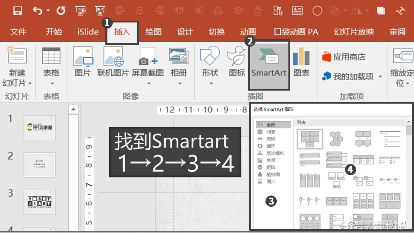
Task: Switch to the 插入 ribbon tab
Action: click(x=122, y=32)
